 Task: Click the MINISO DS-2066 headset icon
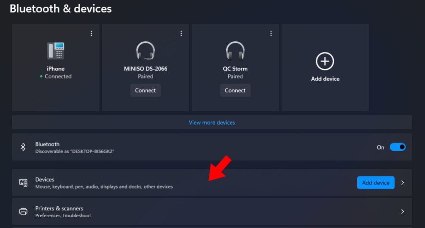click(146, 50)
